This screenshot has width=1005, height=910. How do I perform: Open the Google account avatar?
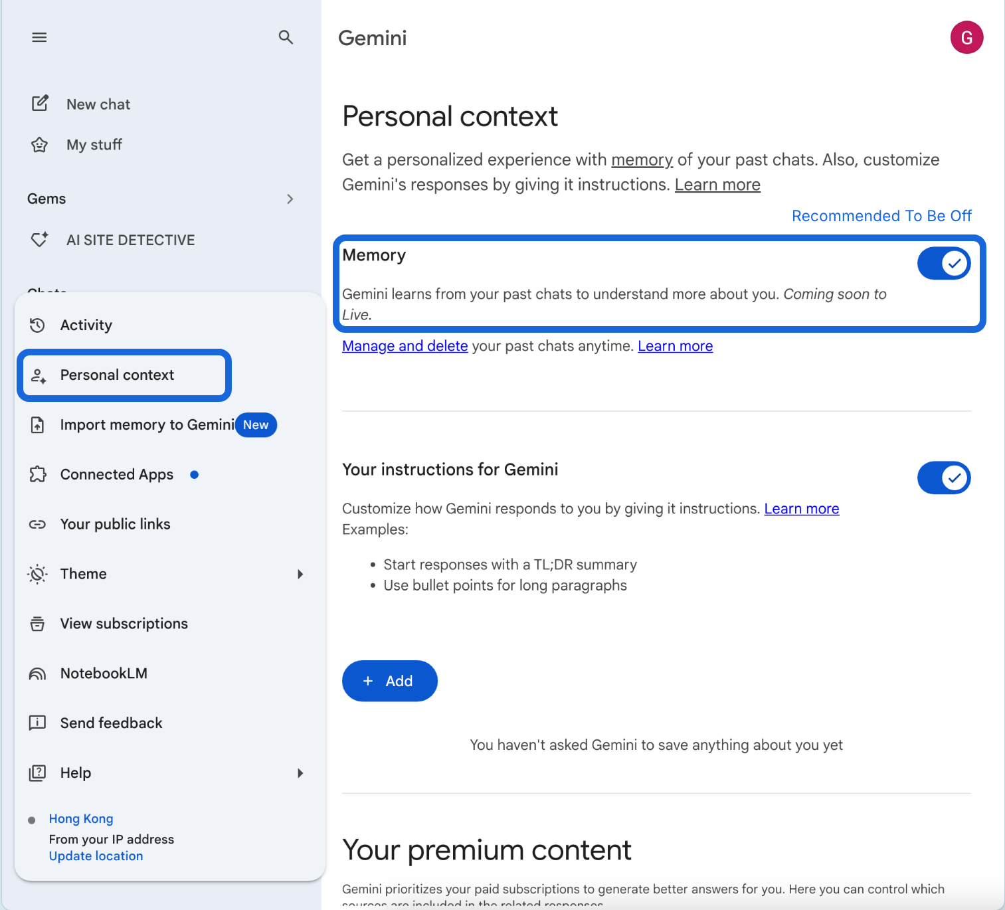coord(966,37)
